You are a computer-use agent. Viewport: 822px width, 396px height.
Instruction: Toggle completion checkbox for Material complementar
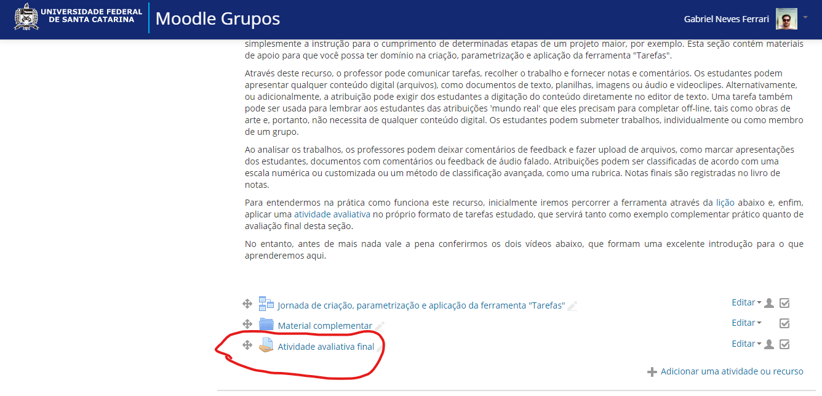[x=784, y=323]
